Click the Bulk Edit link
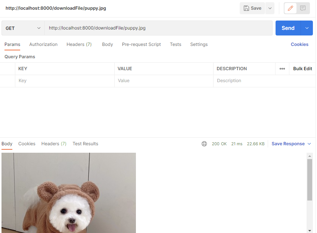This screenshot has width=317, height=233. 302,69
